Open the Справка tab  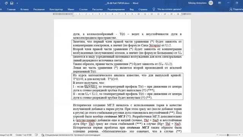click(143, 9)
